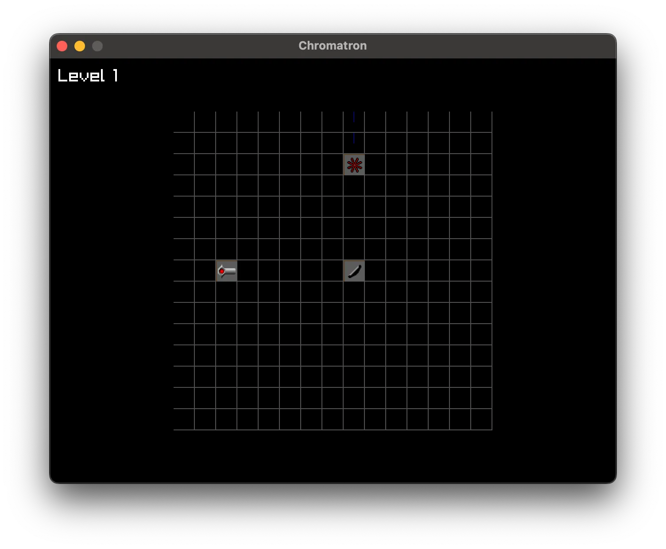The width and height of the screenshot is (666, 549).
Task: Close the Chromatron window
Action: tap(62, 46)
